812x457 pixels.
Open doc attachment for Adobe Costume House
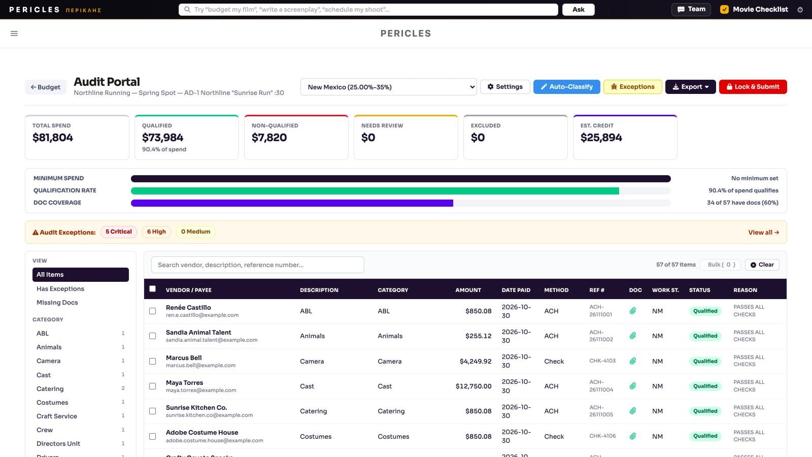pyautogui.click(x=633, y=436)
